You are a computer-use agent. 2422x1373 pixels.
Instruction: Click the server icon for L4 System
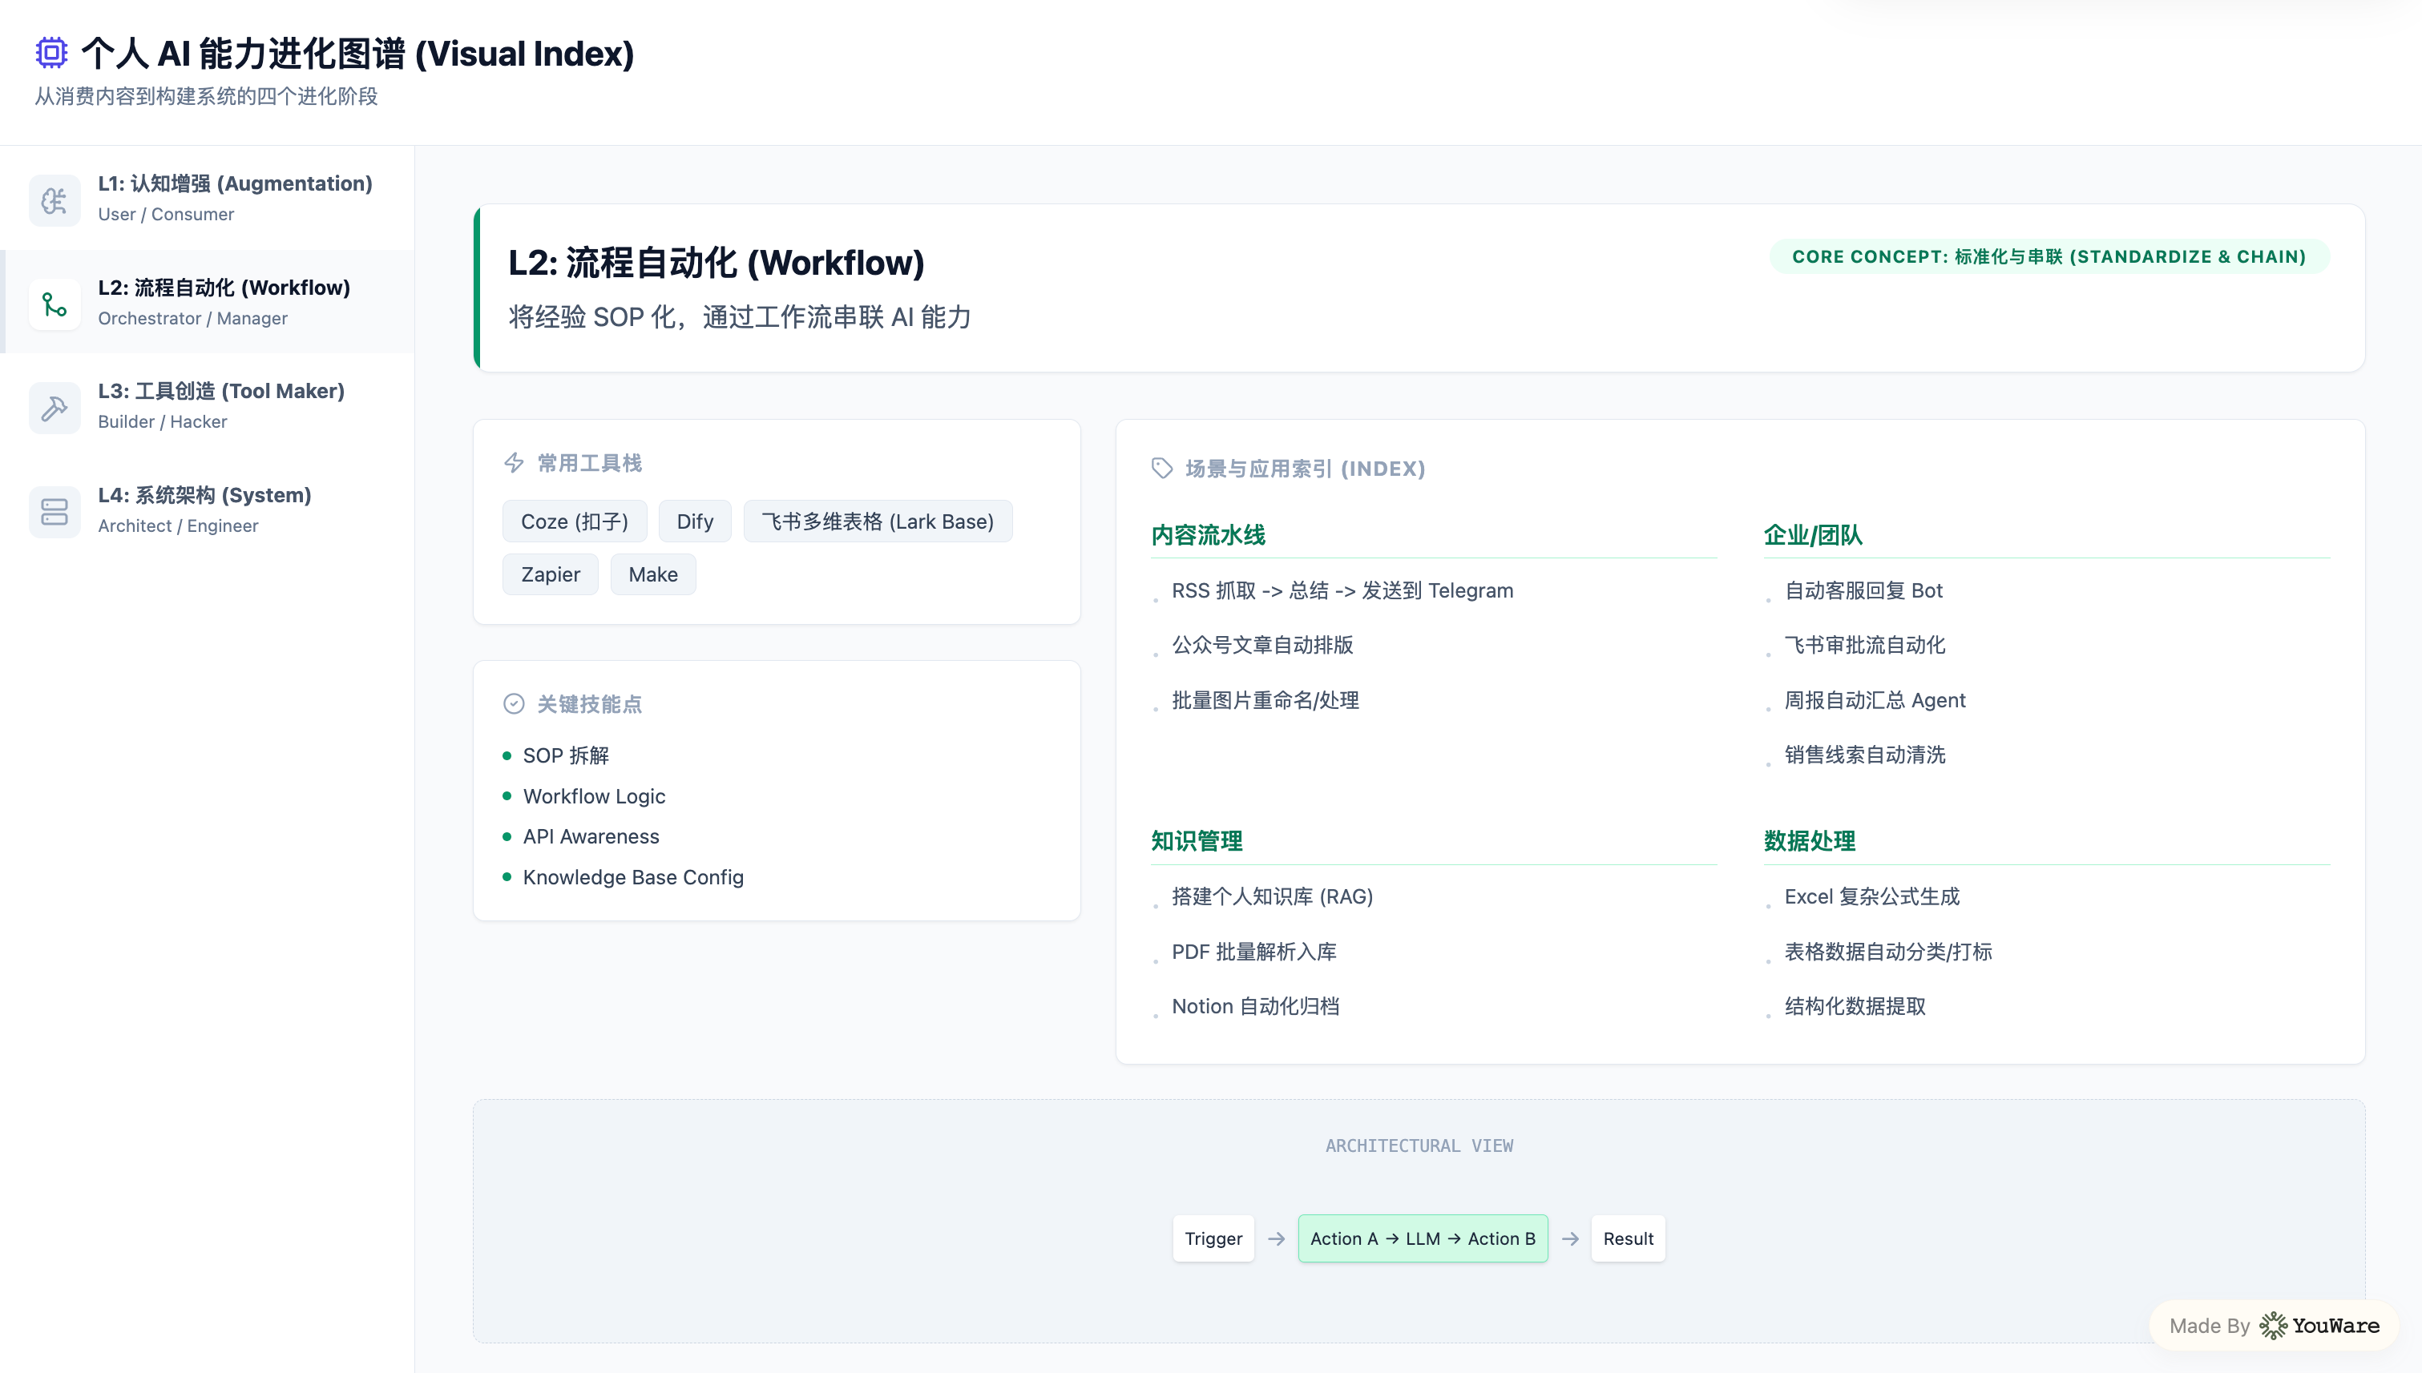pyautogui.click(x=54, y=511)
